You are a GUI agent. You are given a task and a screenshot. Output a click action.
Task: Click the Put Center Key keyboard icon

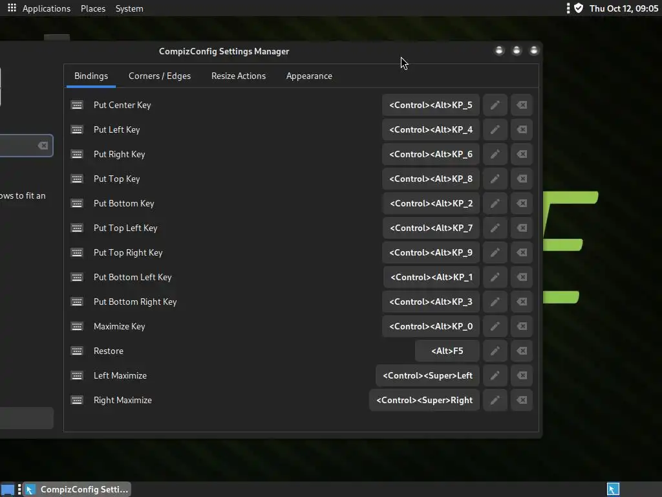[x=77, y=105]
